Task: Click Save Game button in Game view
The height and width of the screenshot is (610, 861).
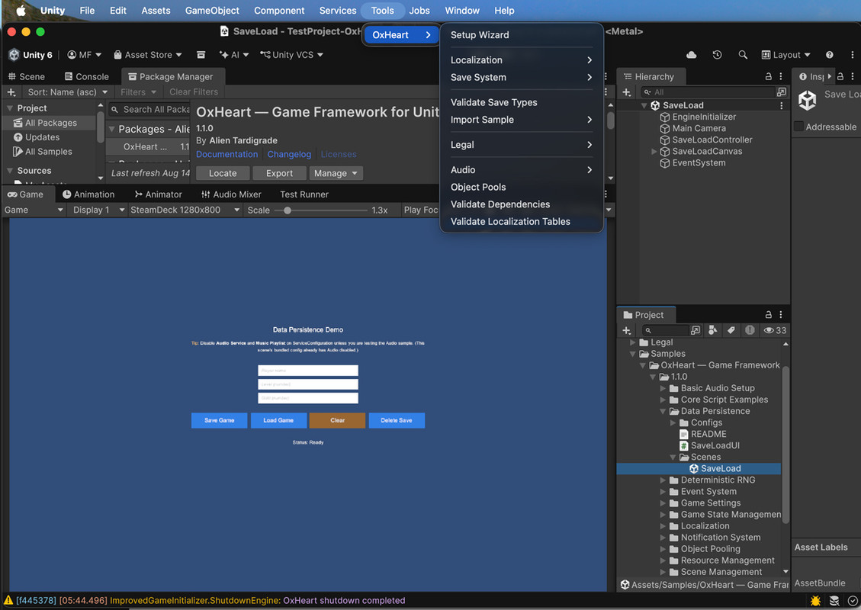Action: [219, 421]
